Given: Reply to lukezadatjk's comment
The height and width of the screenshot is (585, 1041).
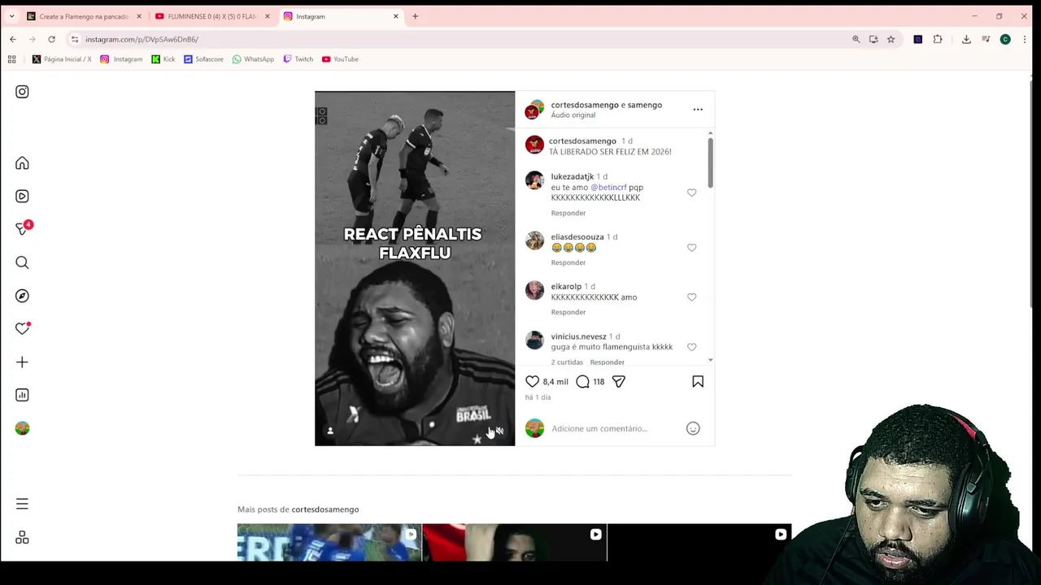Looking at the screenshot, I should click(568, 213).
